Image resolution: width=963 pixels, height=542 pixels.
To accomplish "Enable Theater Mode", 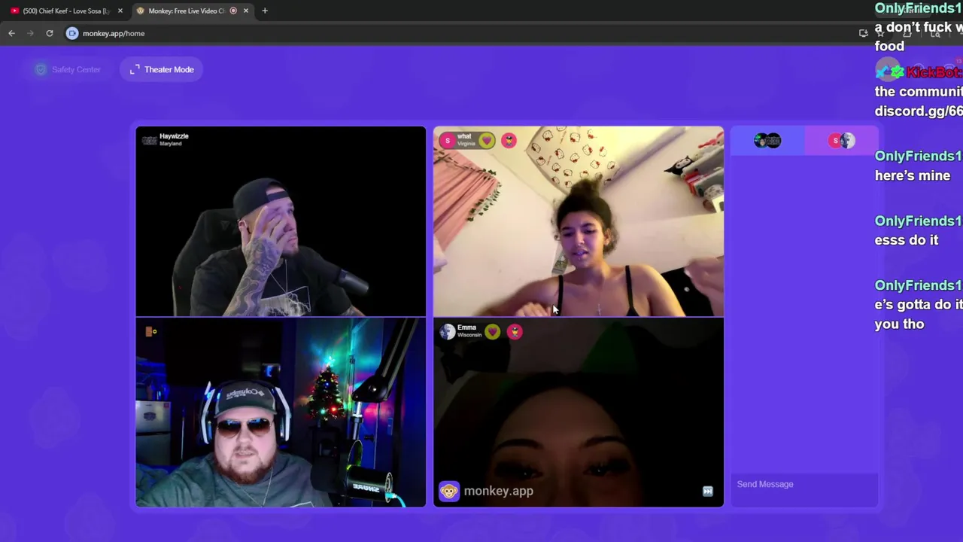I will click(161, 69).
